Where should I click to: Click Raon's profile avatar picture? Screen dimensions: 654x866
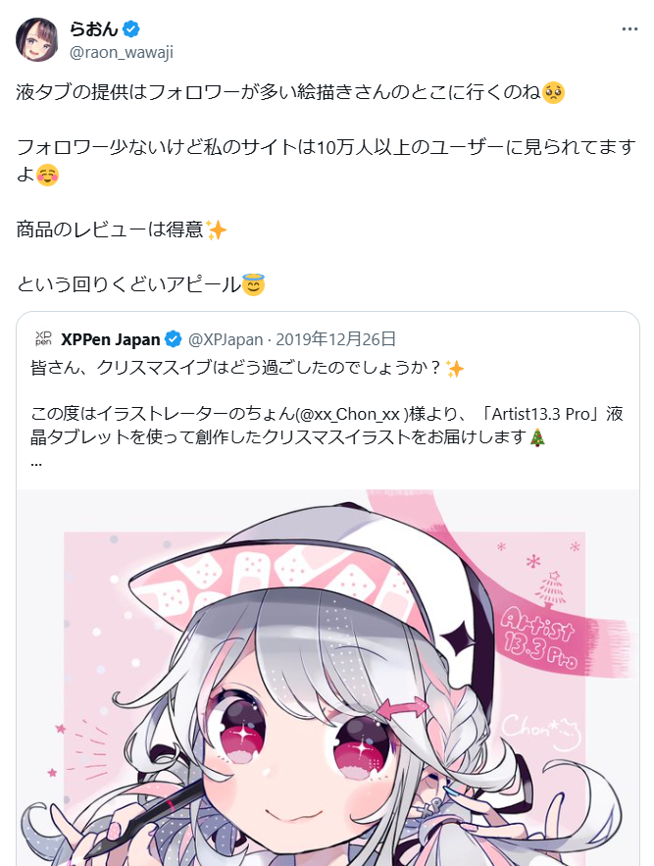click(37, 39)
